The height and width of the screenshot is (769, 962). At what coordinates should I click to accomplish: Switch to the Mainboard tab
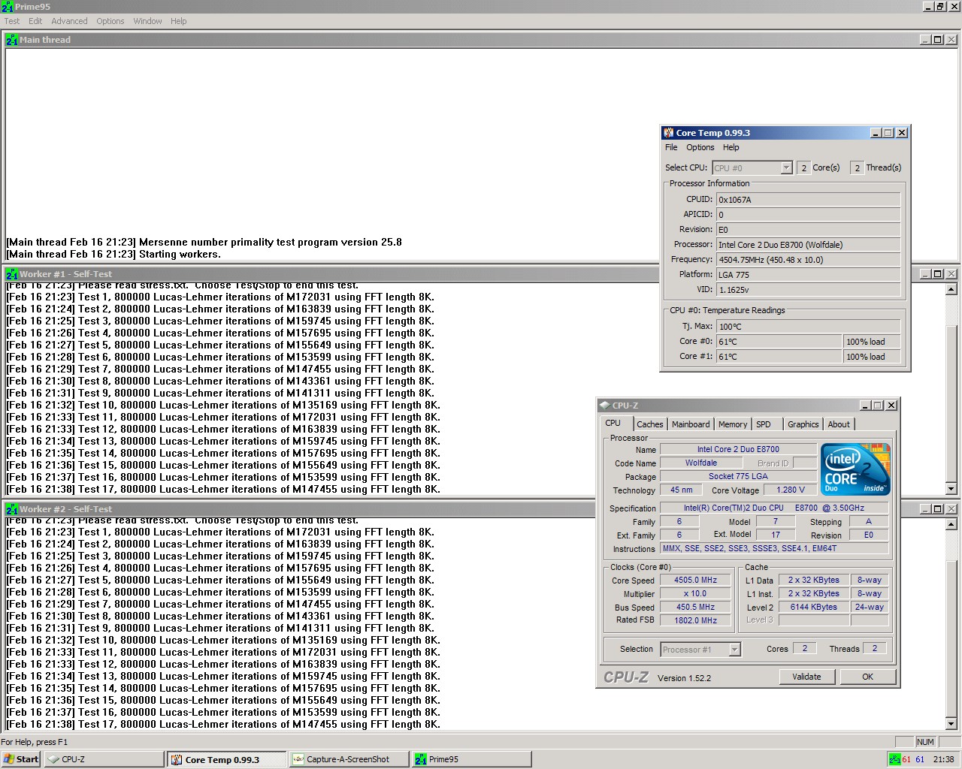click(691, 424)
